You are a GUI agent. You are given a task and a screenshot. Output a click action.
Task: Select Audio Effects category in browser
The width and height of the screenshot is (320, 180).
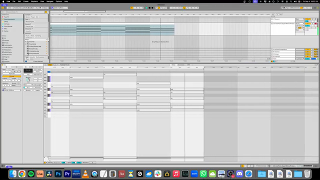(8, 47)
